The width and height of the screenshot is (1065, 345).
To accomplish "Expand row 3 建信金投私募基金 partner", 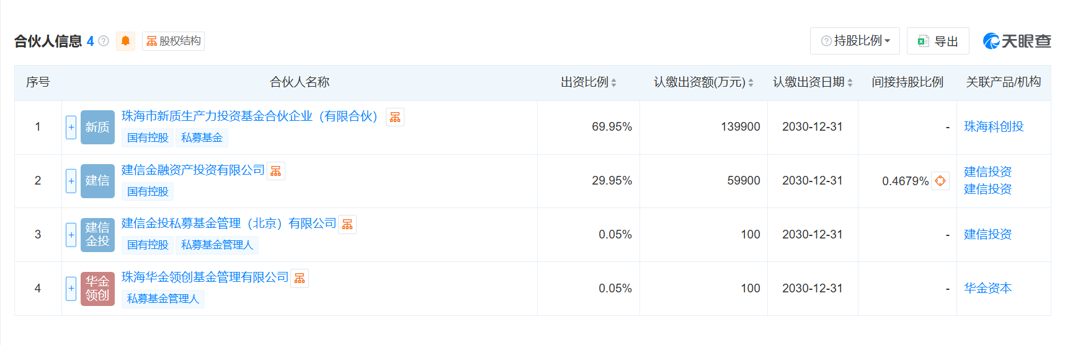I will coord(71,235).
